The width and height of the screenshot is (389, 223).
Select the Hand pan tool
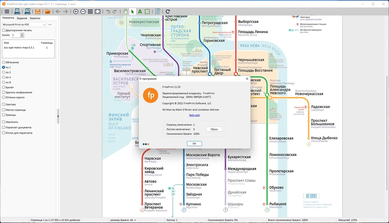pyautogui.click(x=126, y=12)
